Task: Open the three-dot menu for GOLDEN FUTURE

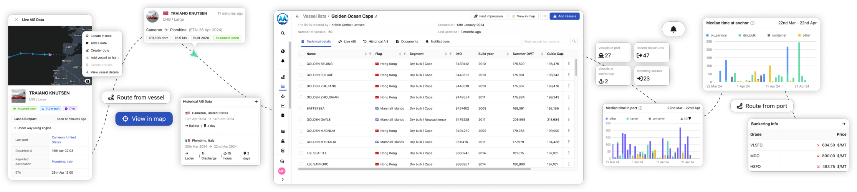Action: [x=569, y=75]
